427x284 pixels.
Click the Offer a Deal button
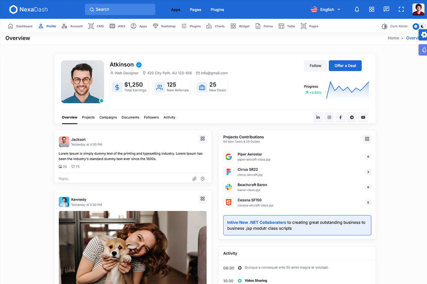pyautogui.click(x=345, y=66)
